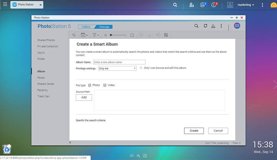277x160 pixels.
Task: Collapse sidebar with double chevron icon
Action: coord(70,143)
